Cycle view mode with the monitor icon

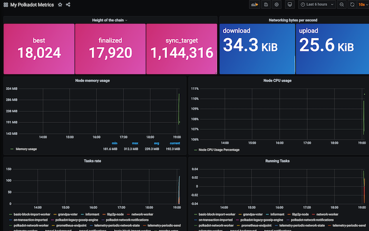(x=289, y=5)
